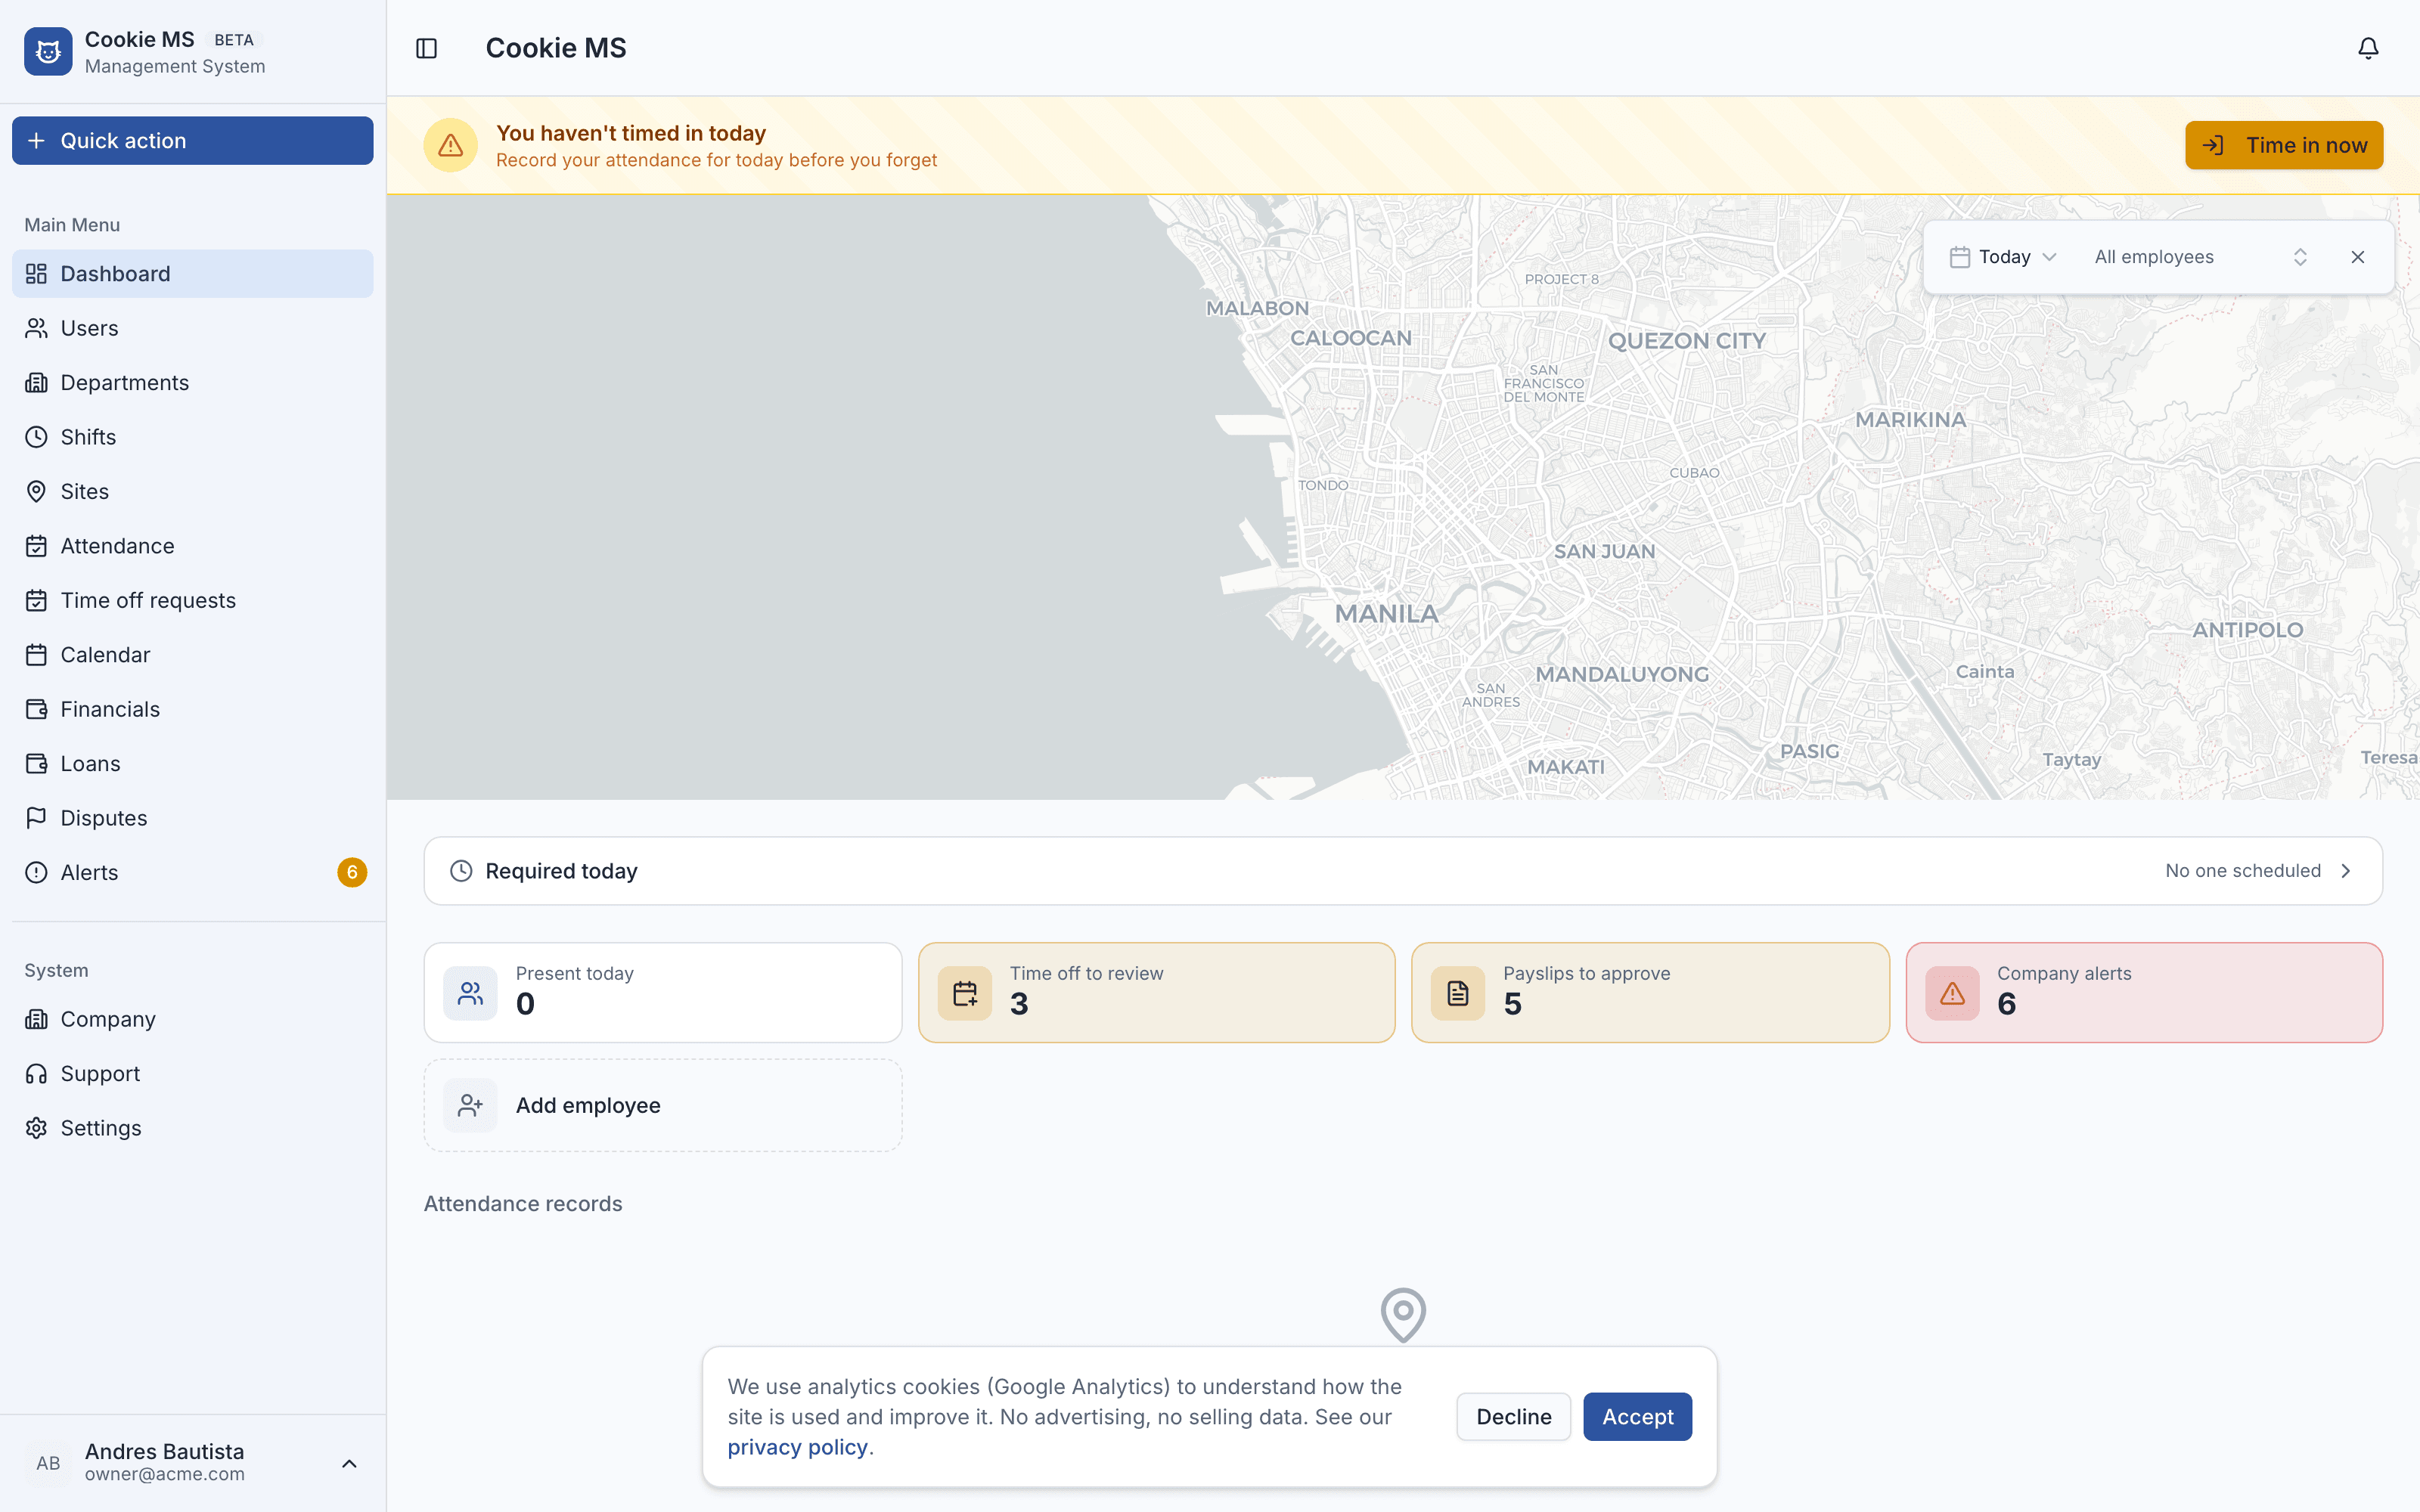The image size is (2420, 1512).
Task: Click the MANILA map label
Action: [x=1387, y=614]
